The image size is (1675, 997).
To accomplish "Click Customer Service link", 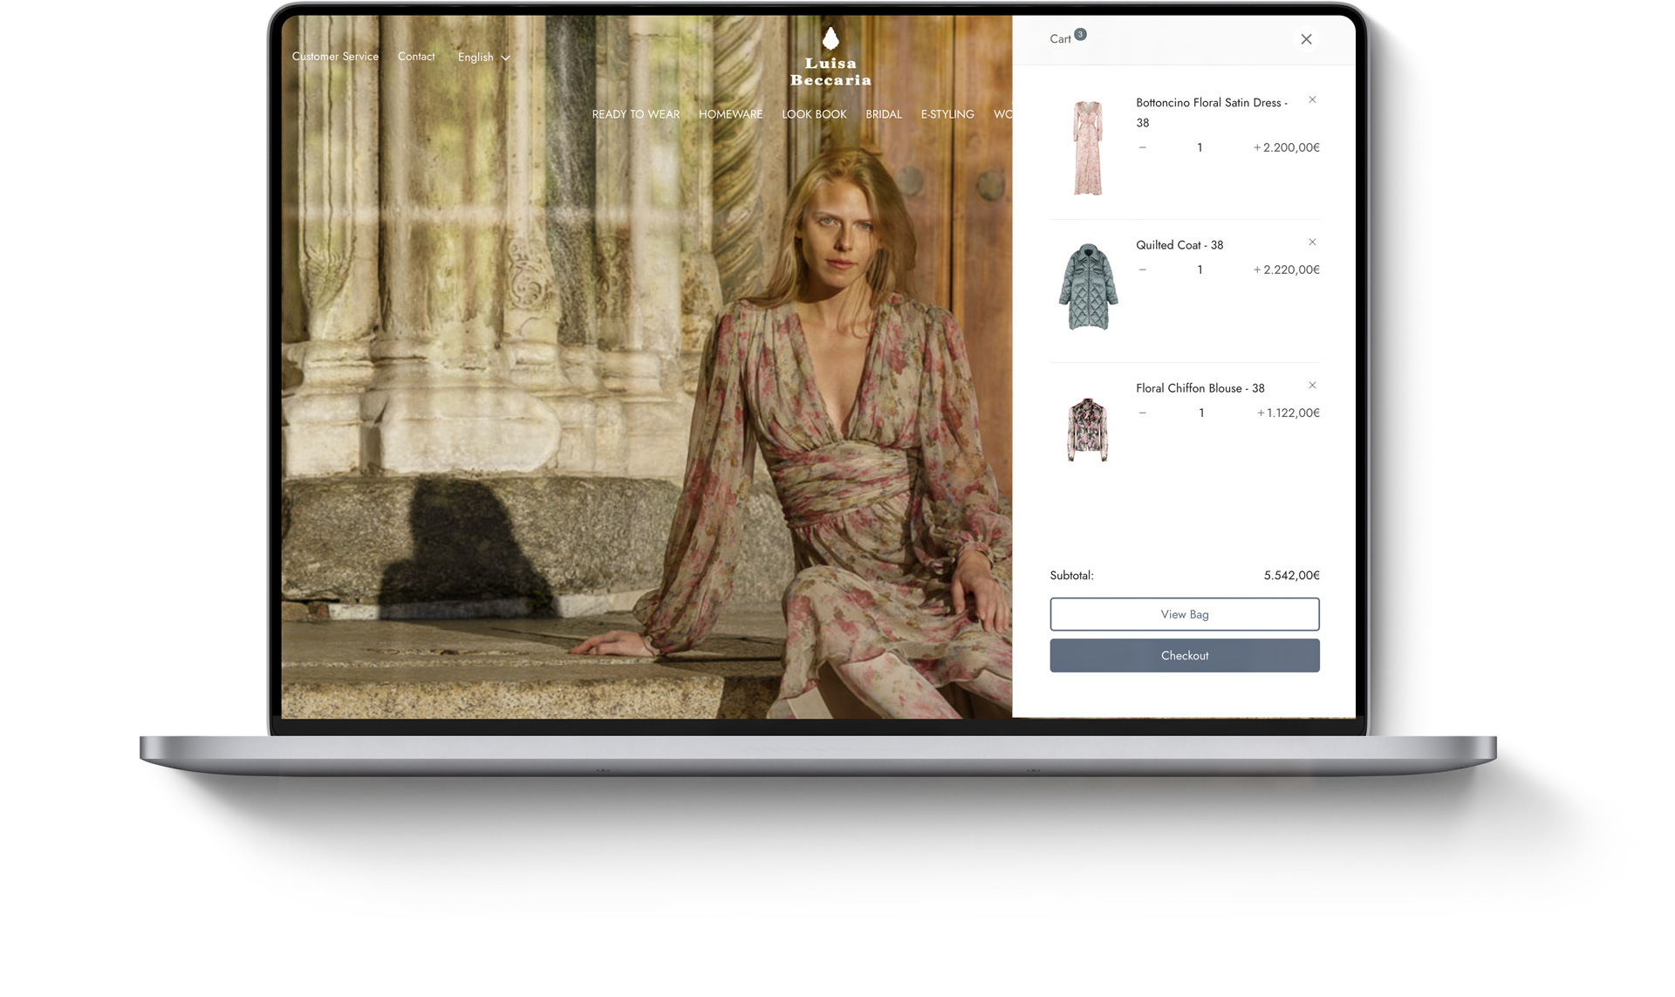I will 336,56.
